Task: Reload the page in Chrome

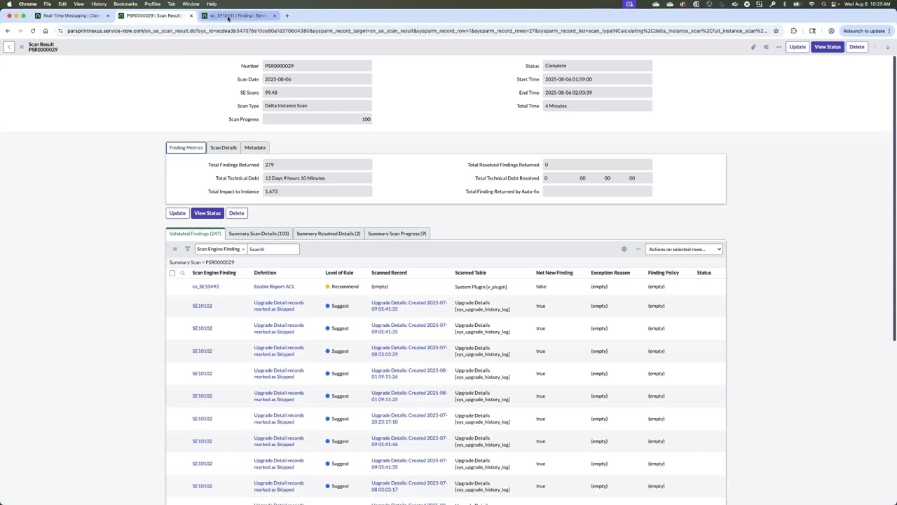Action: click(32, 31)
